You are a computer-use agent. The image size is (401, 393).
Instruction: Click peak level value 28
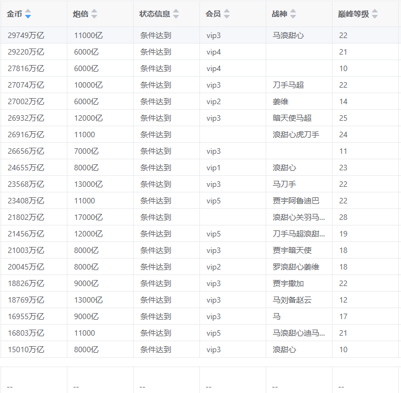344,217
